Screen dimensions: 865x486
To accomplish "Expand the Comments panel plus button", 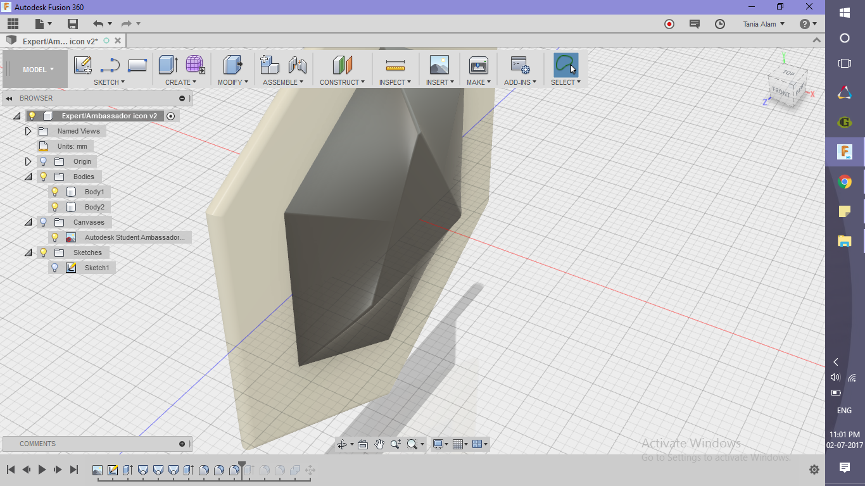I will [182, 444].
